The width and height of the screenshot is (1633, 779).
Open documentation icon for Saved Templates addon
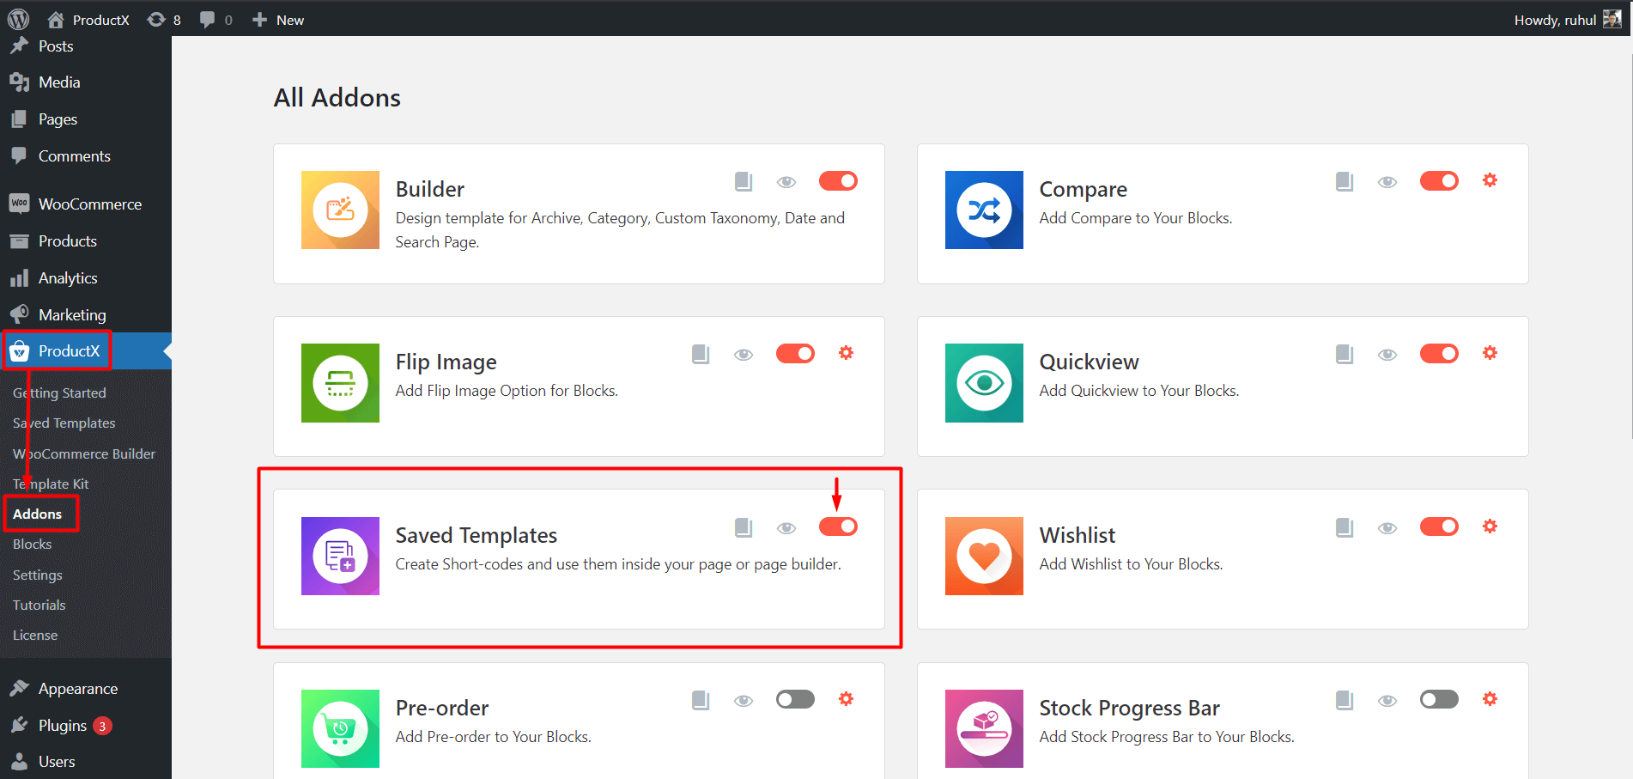744,527
